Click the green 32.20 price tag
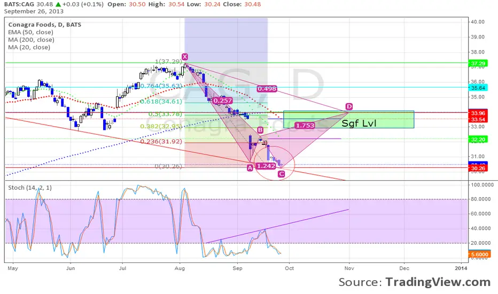Viewport: 498px width, 294px height. tap(478, 140)
